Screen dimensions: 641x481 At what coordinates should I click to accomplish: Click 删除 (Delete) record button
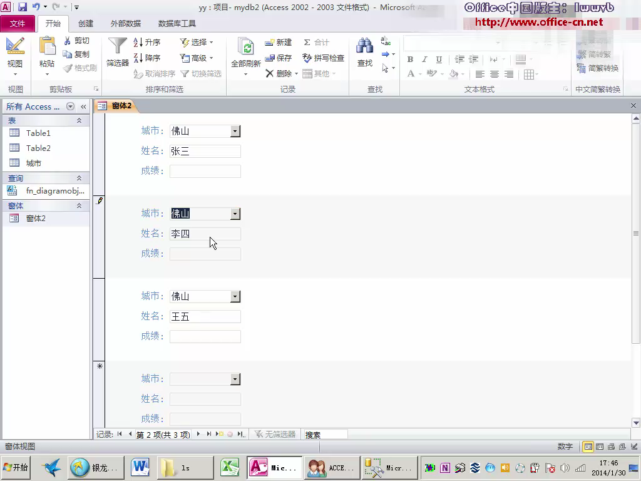(x=279, y=74)
